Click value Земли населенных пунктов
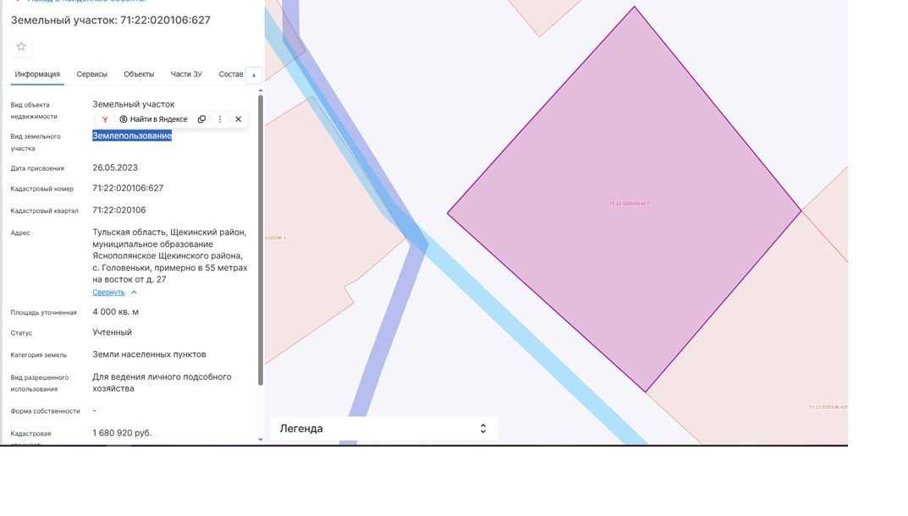This screenshot has height=516, width=908. 150,354
